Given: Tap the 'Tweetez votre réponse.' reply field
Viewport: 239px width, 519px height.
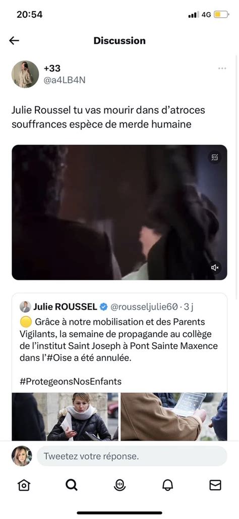Looking at the screenshot, I should (x=132, y=456).
